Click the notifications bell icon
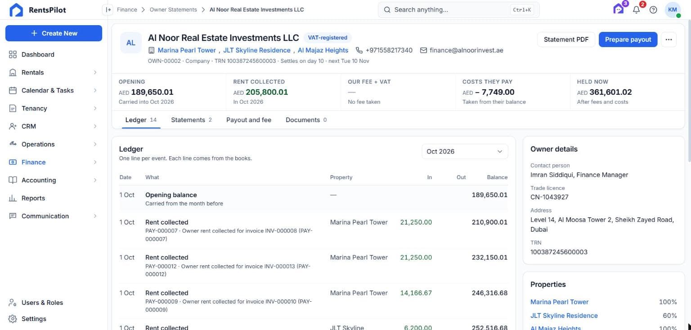Screen dimensions: 691x330 click(636, 10)
